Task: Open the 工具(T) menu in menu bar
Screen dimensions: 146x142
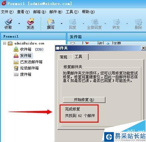Action: coord(72,12)
